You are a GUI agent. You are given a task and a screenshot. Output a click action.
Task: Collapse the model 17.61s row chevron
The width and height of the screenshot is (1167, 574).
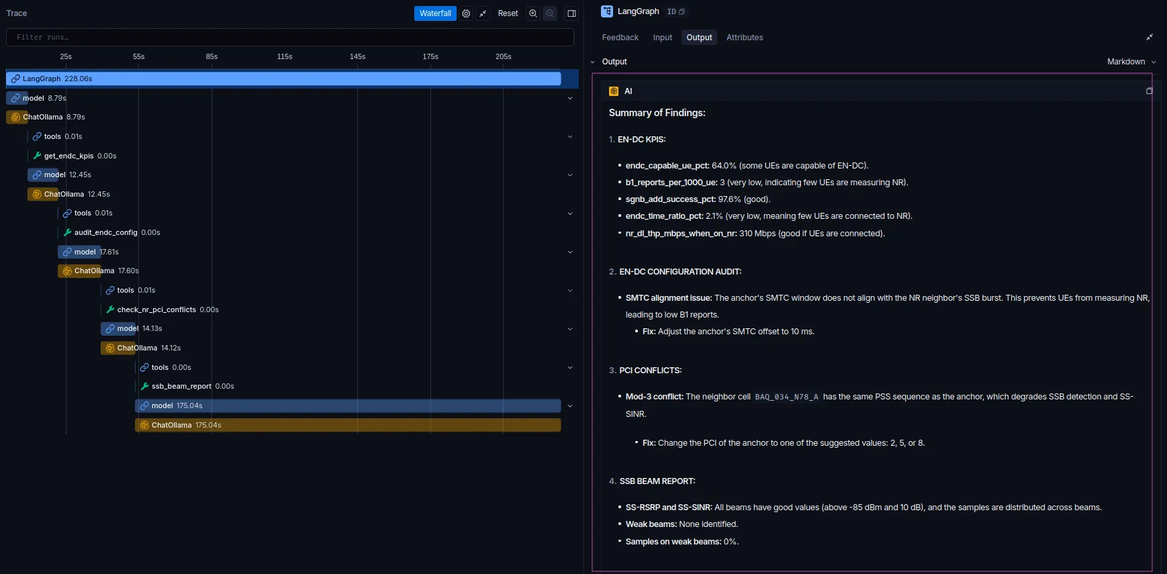click(x=570, y=252)
